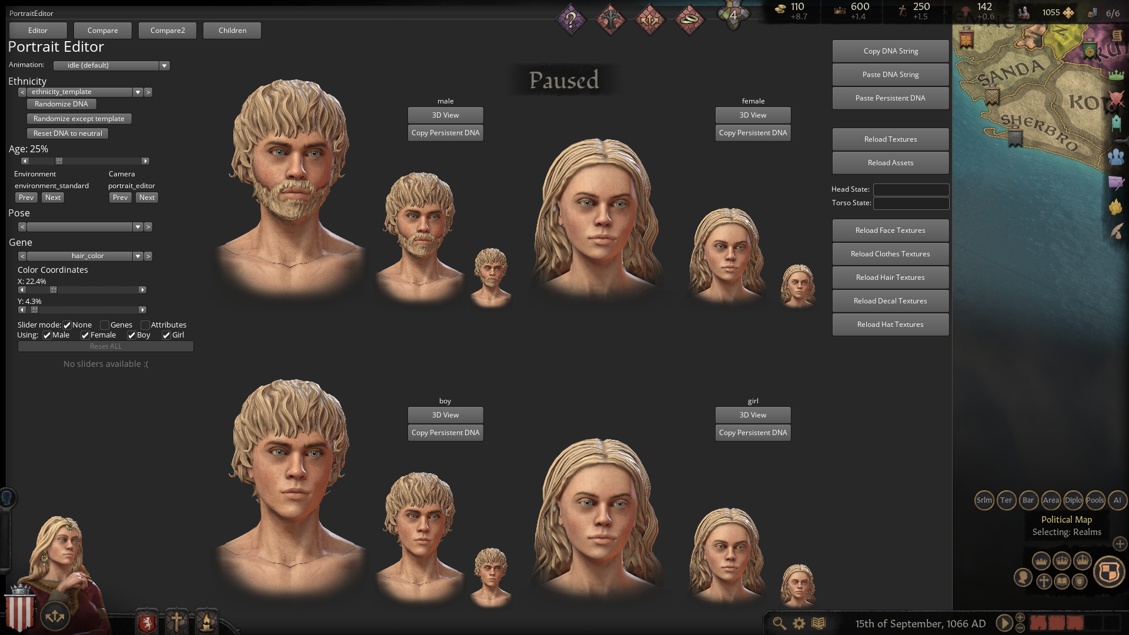Open the hair_color gene dropdown
The image size is (1129, 635).
tap(85, 256)
